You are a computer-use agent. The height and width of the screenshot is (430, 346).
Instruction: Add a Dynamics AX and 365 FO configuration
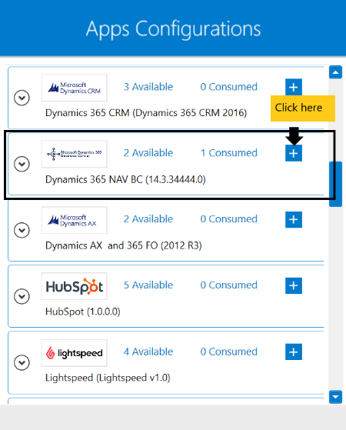[294, 219]
